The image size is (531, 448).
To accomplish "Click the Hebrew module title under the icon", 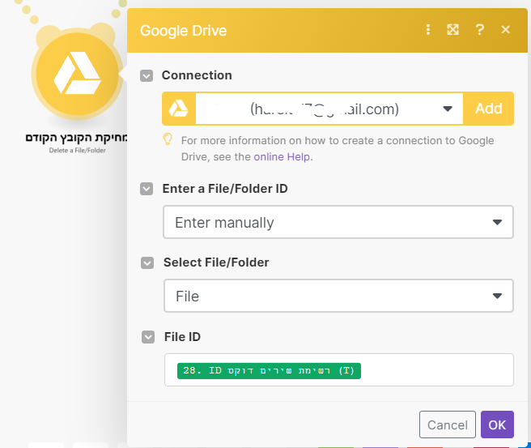I will pos(77,138).
